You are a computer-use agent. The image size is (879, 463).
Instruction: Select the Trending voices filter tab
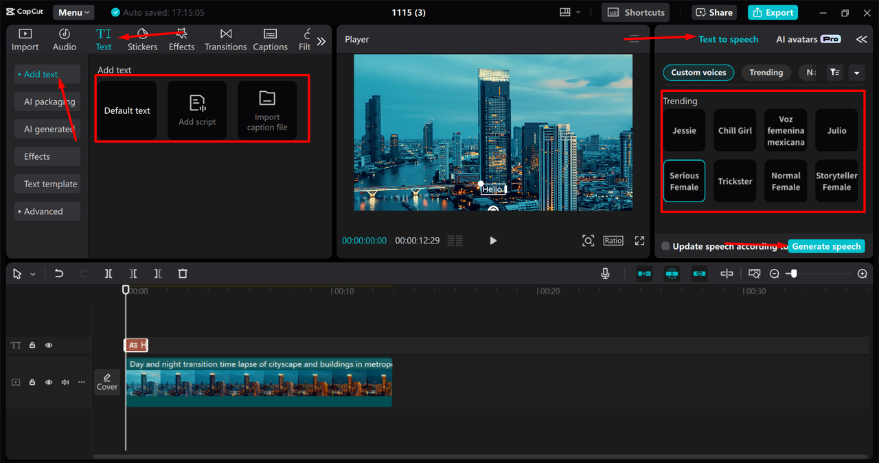pos(766,73)
